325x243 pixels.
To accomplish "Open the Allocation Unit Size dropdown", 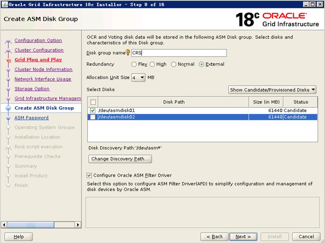I will 138,78.
